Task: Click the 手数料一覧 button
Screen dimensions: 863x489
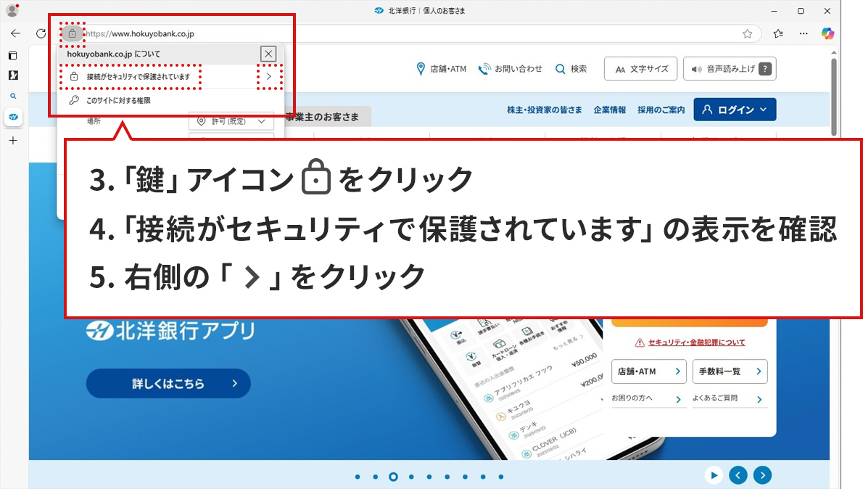Action: click(730, 371)
